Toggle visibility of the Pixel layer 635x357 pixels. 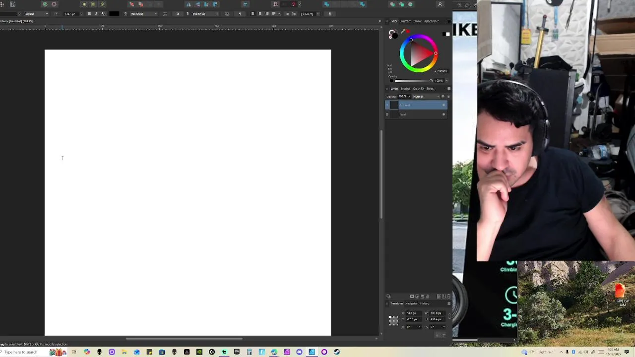pos(444,115)
